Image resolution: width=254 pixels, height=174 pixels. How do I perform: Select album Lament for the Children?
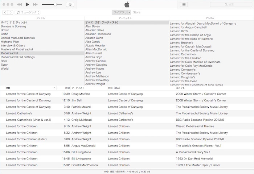point(185,58)
